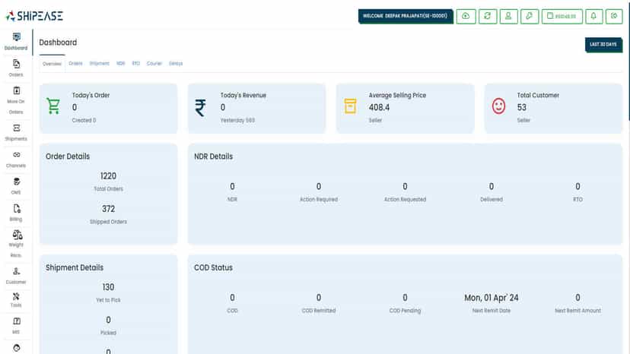Click the 1220 Total Orders value
630x354 pixels.
tap(109, 176)
